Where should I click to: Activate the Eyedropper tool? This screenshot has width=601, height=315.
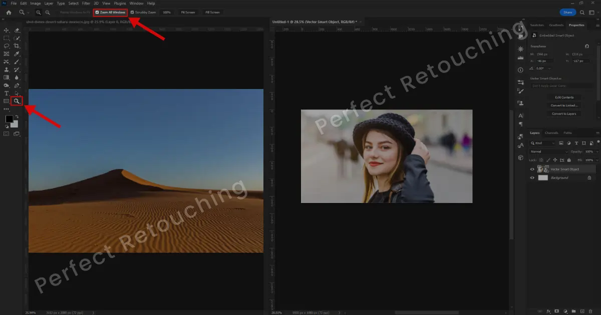[x=17, y=53]
